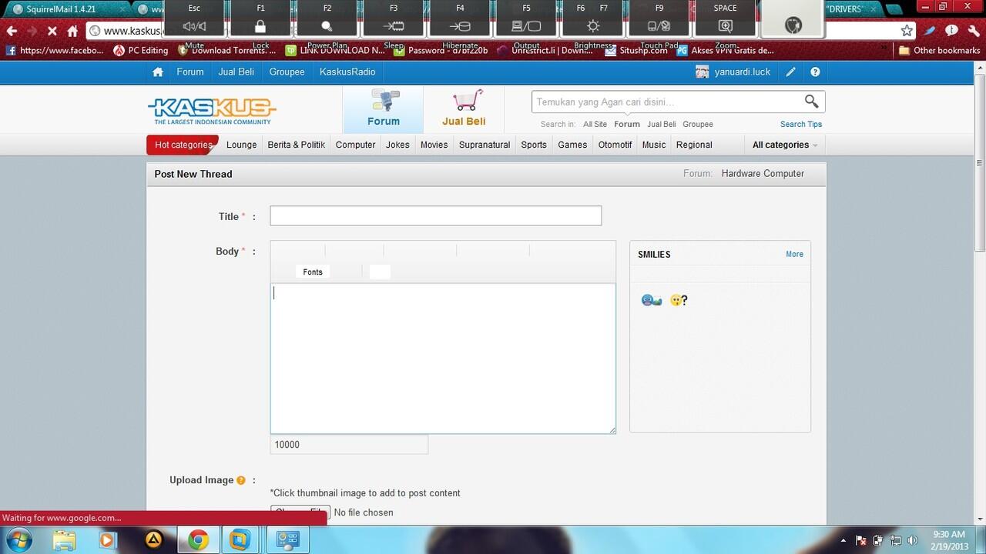
Task: Click the taskbar clock showing 9:30 AM
Action: (x=949, y=540)
